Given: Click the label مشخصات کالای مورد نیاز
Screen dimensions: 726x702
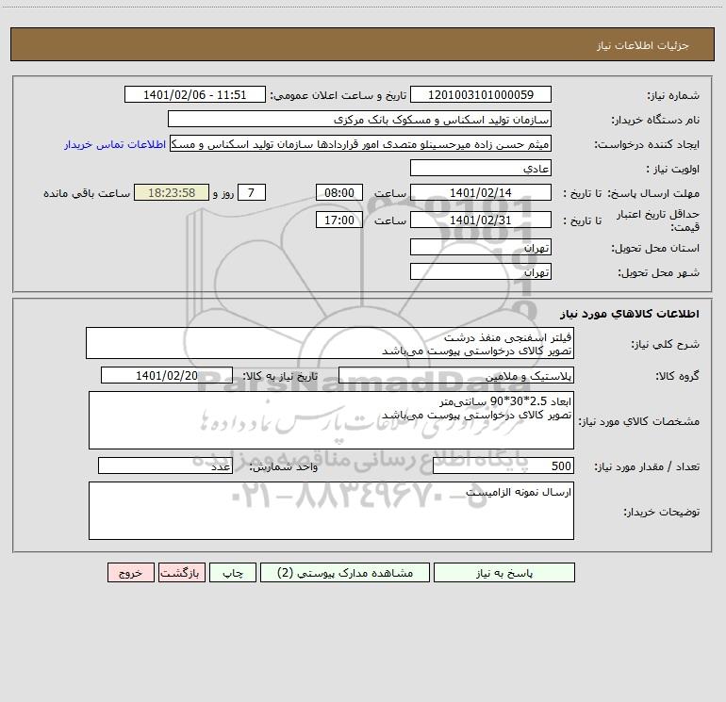Looking at the screenshot, I should point(641,421).
